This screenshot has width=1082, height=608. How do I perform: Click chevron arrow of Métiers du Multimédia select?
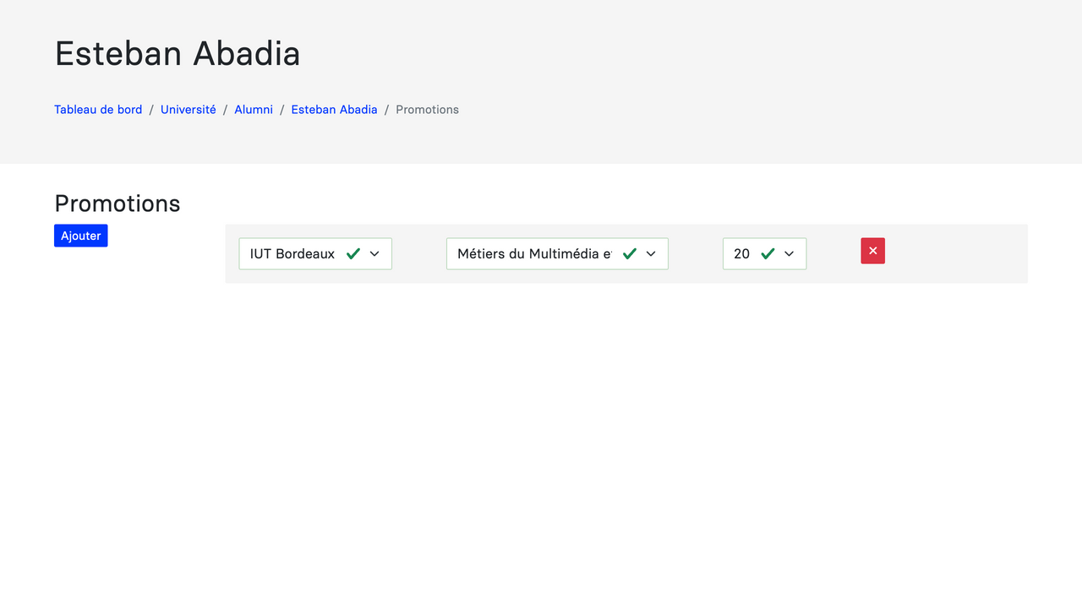point(651,253)
